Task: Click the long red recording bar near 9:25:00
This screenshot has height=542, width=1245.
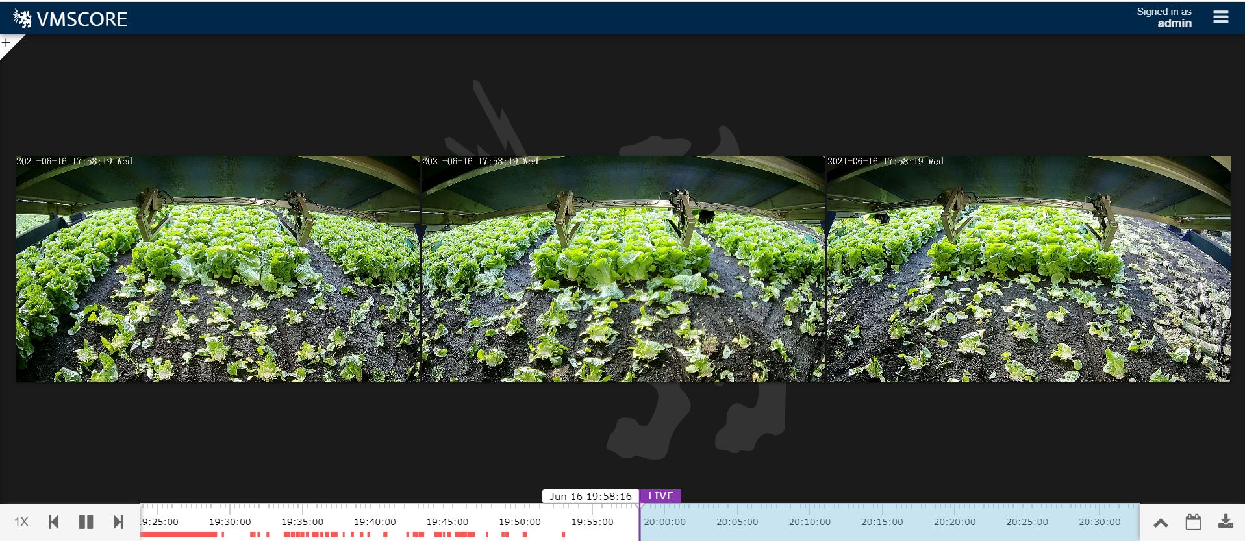Action: (x=179, y=535)
